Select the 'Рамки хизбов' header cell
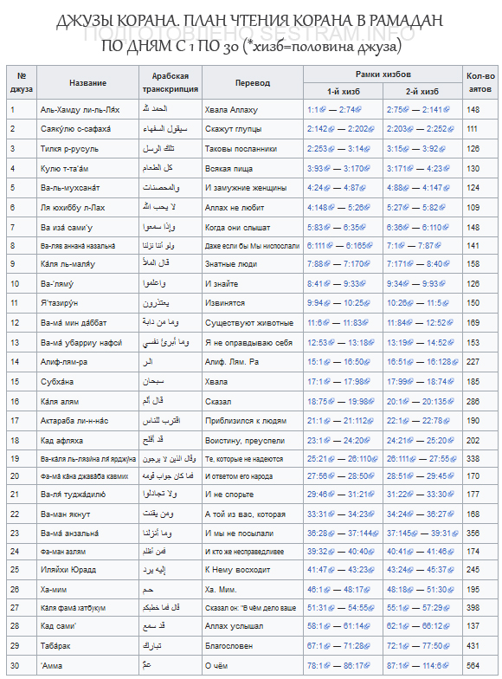Image resolution: width=502 pixels, height=679 pixels. click(x=383, y=74)
